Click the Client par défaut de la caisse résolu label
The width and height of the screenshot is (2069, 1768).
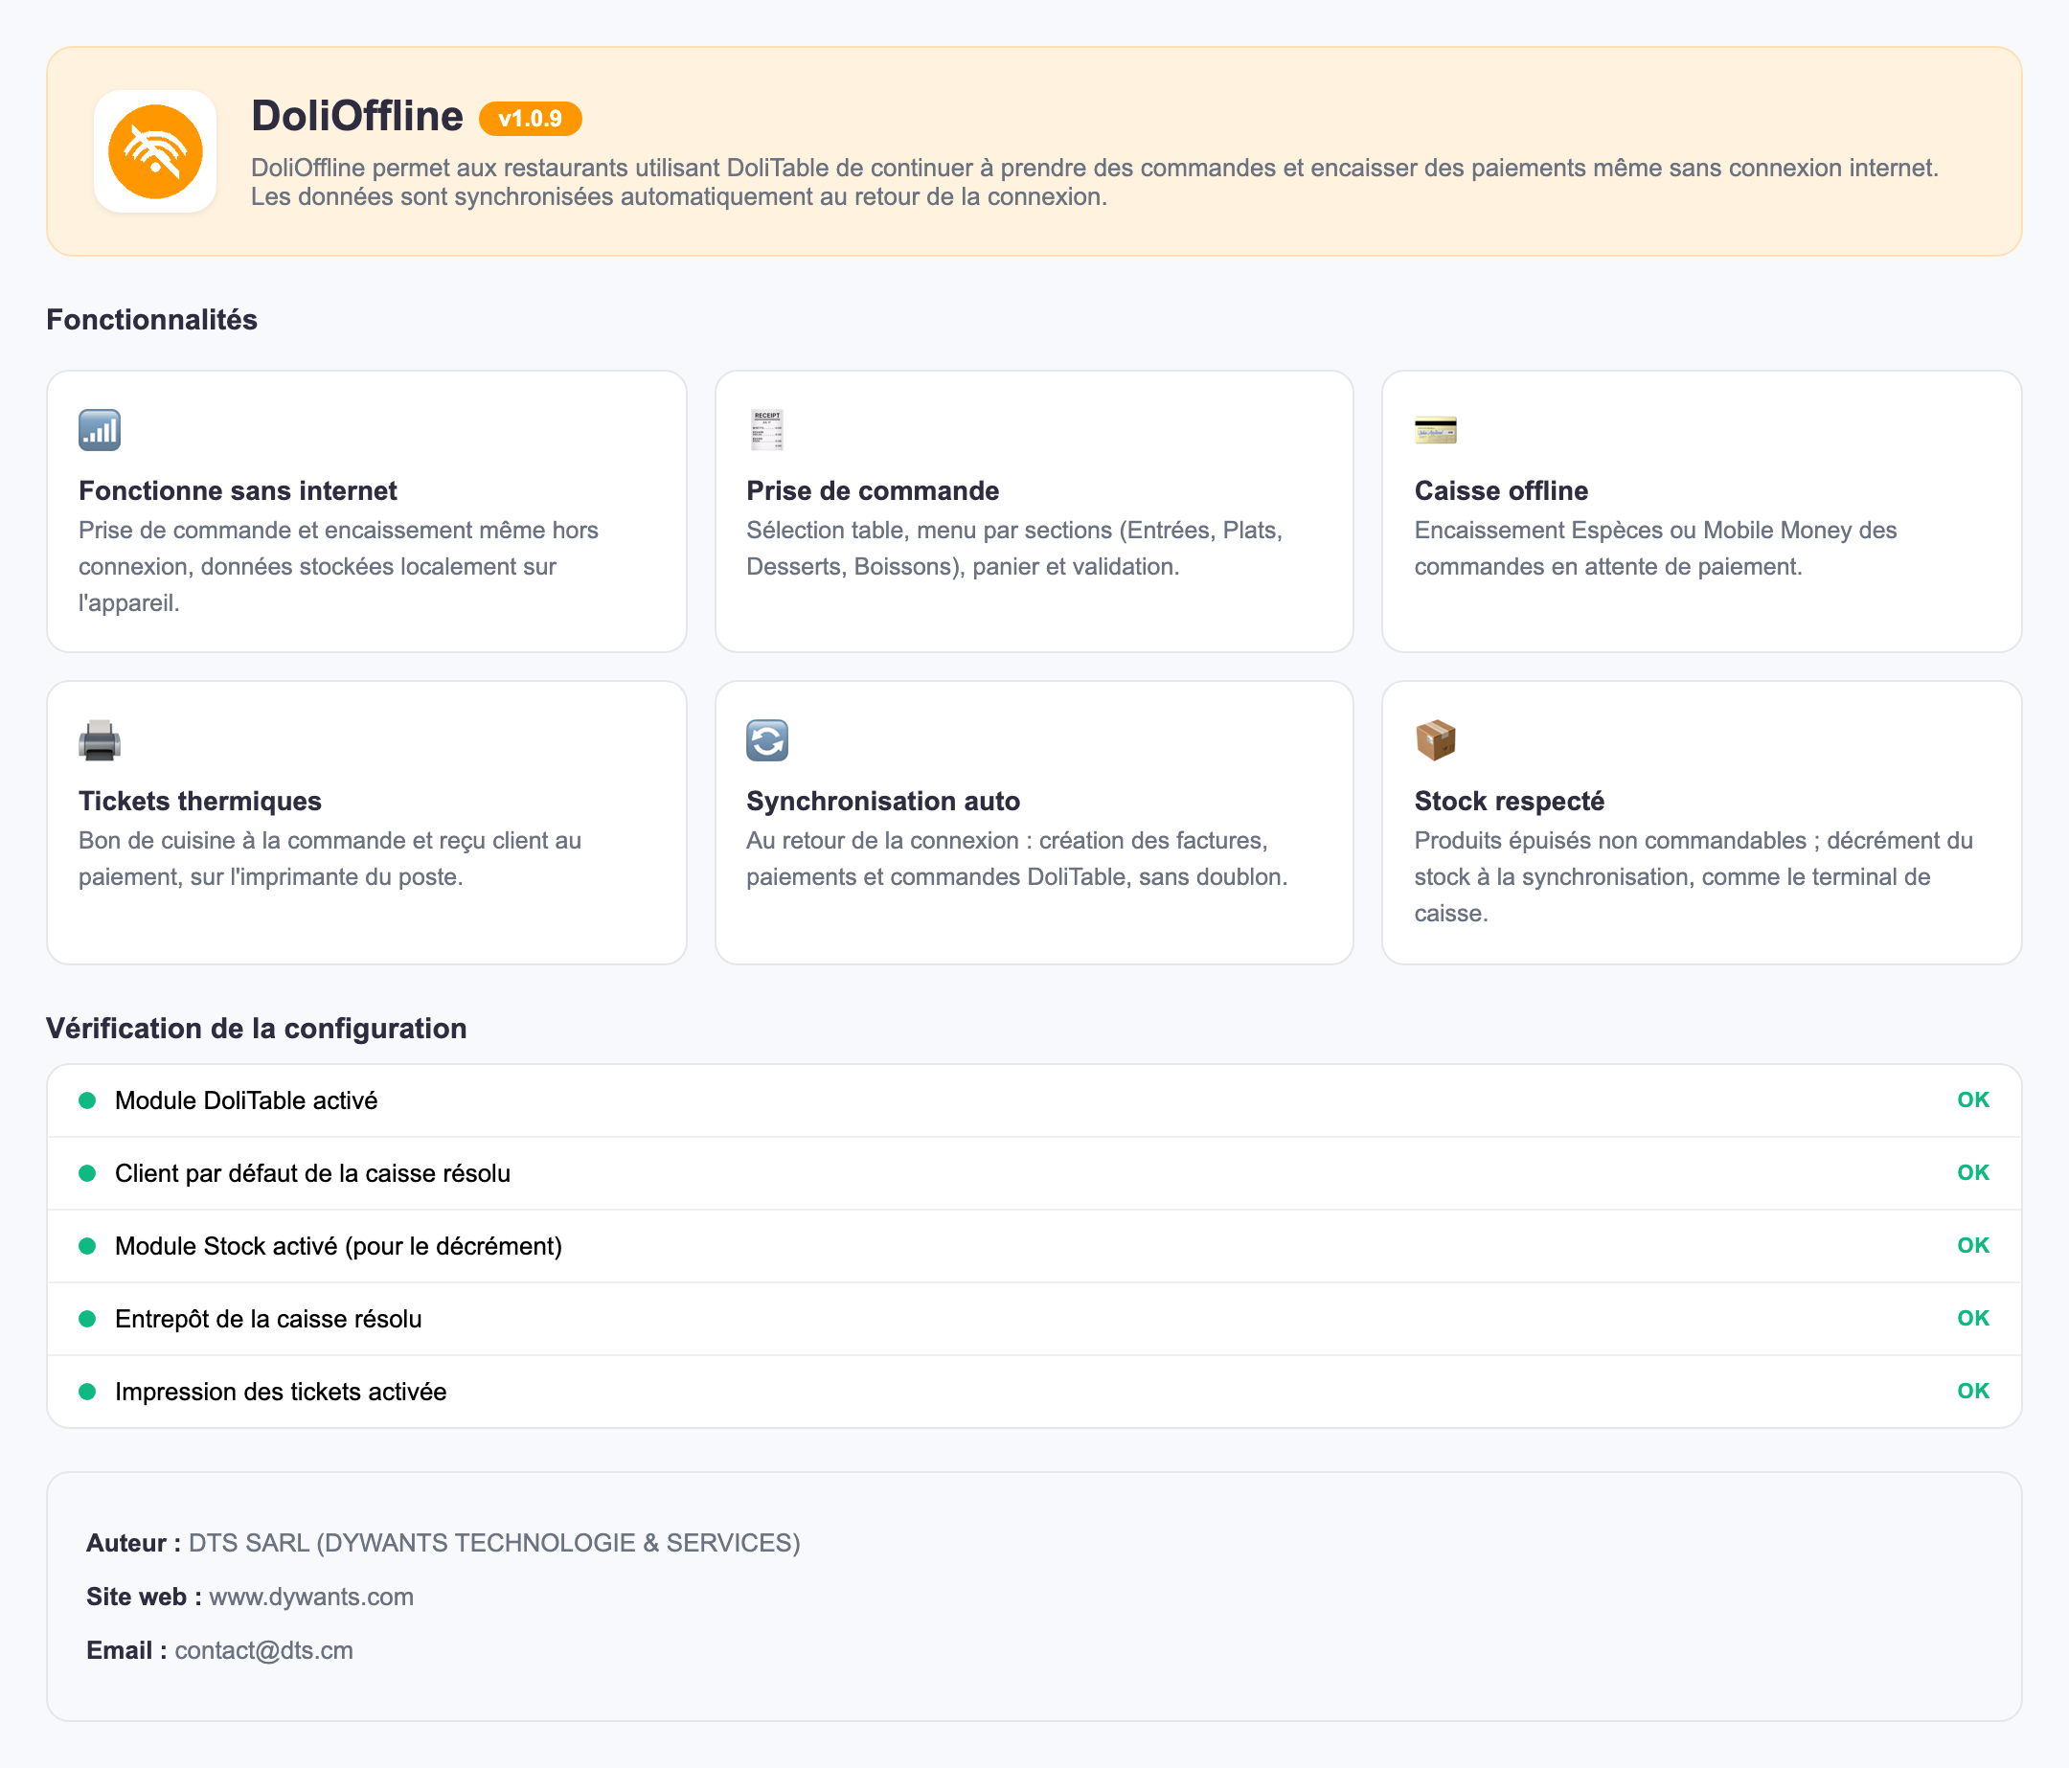[x=312, y=1173]
